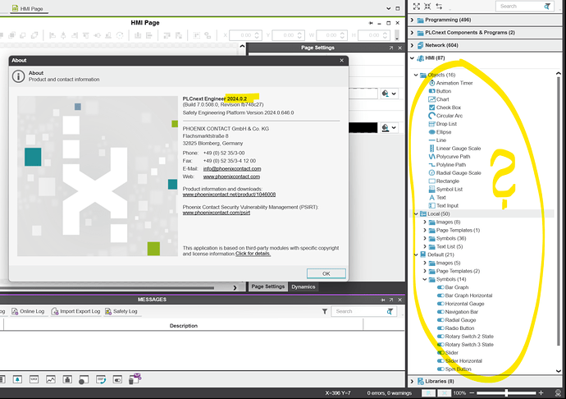Click the zoom slider in status bar

[x=508, y=393]
